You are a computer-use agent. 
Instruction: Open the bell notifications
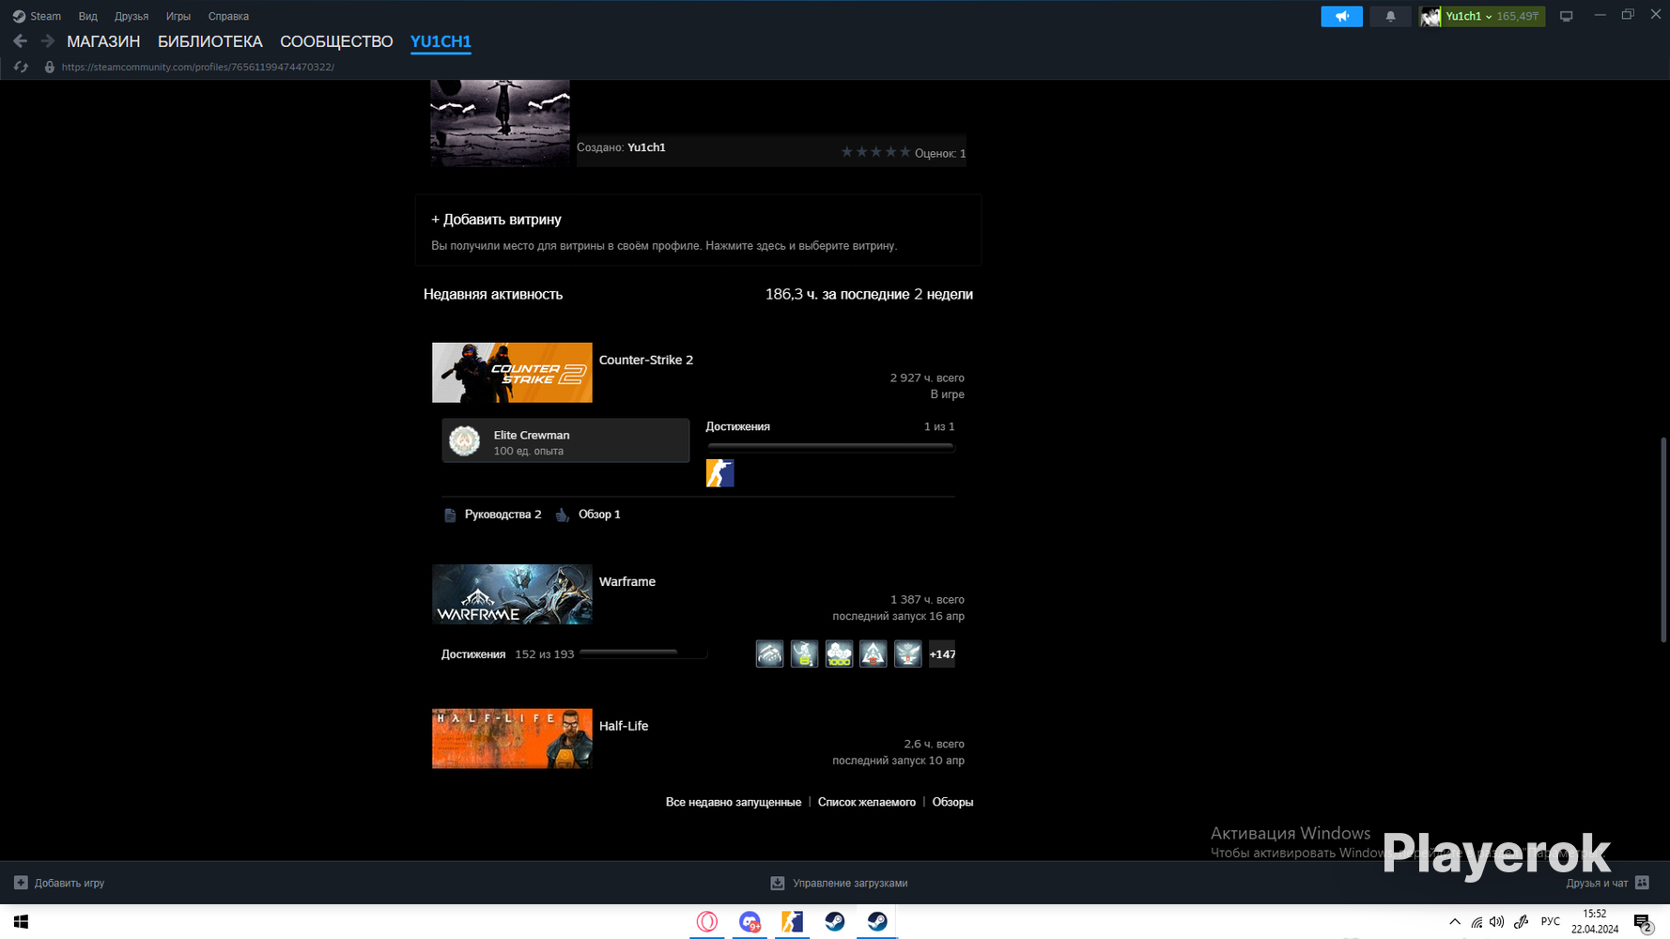(x=1390, y=16)
